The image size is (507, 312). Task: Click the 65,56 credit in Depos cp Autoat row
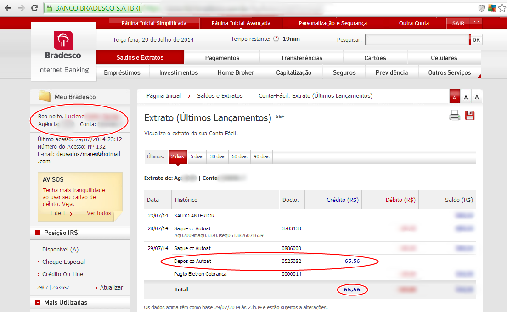352,261
